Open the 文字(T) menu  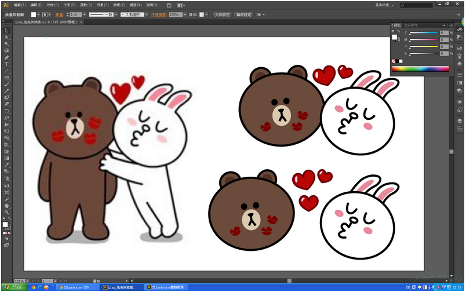(x=69, y=5)
